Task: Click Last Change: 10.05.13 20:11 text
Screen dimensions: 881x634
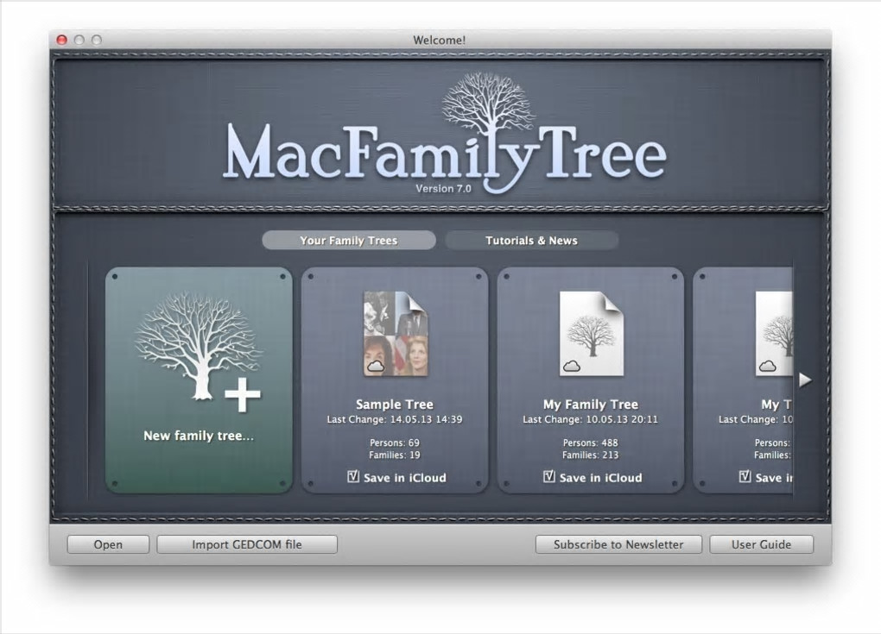Action: click(590, 419)
